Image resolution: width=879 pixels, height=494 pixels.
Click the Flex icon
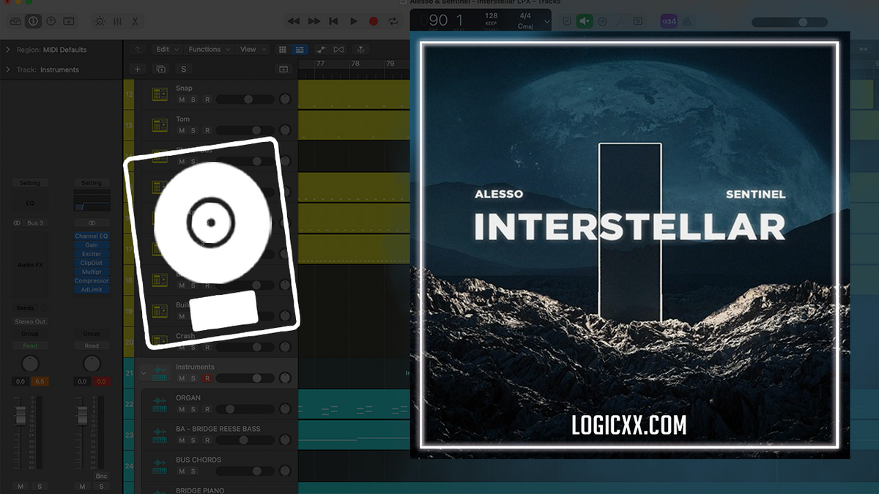338,50
